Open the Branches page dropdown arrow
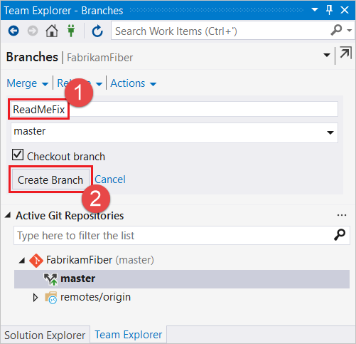This screenshot has height=344, width=356. (x=327, y=55)
